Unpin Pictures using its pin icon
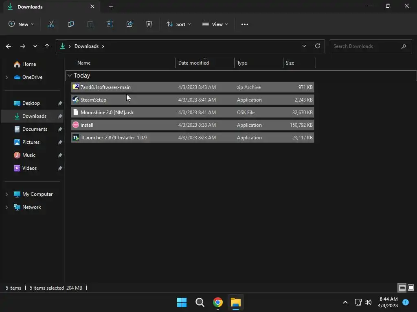 point(60,142)
